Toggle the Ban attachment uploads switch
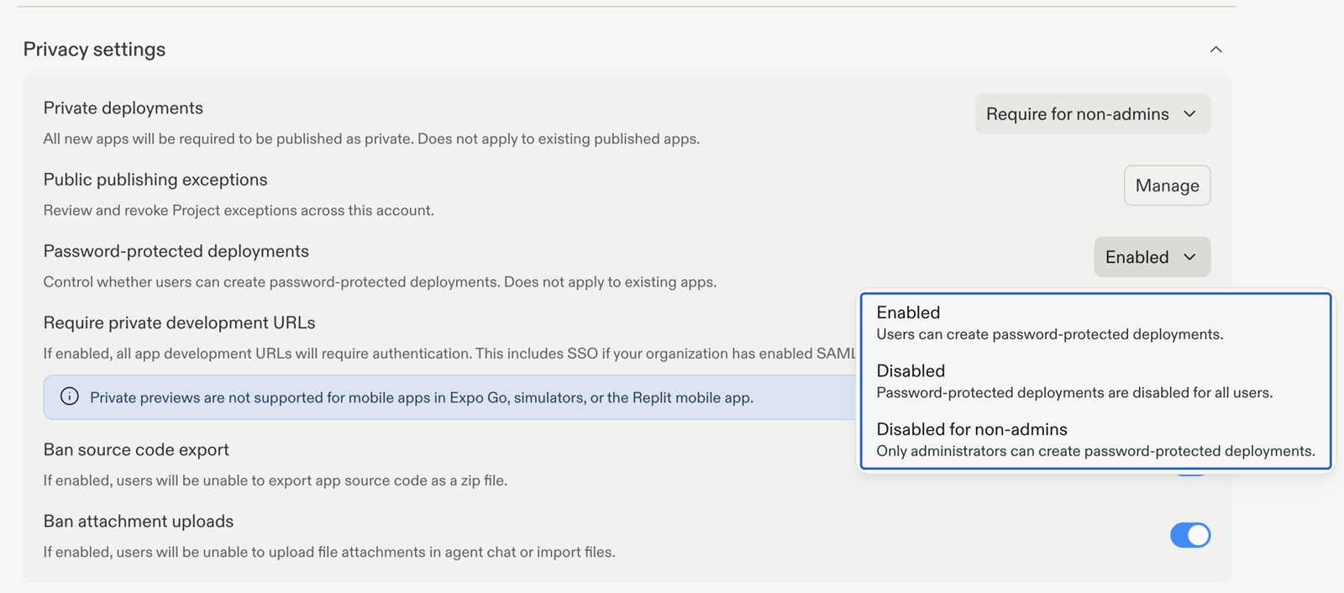This screenshot has width=1344, height=593. click(1190, 535)
